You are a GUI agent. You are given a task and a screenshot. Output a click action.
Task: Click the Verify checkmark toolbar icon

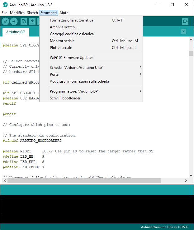(x=5, y=22)
